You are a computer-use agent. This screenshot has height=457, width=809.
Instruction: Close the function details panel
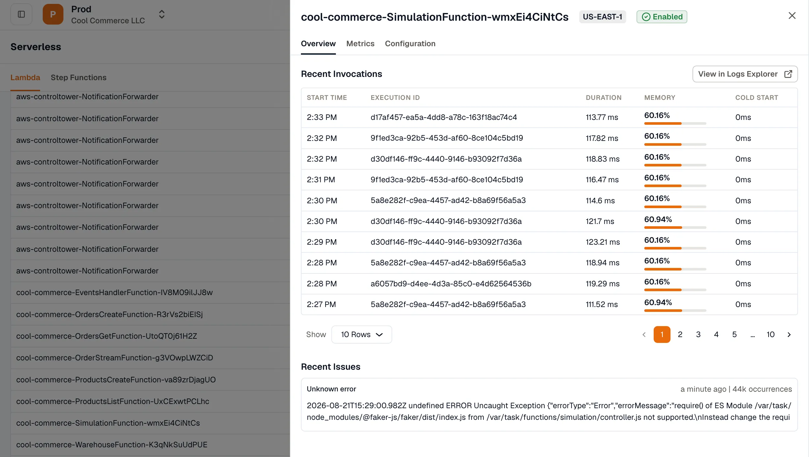click(792, 16)
